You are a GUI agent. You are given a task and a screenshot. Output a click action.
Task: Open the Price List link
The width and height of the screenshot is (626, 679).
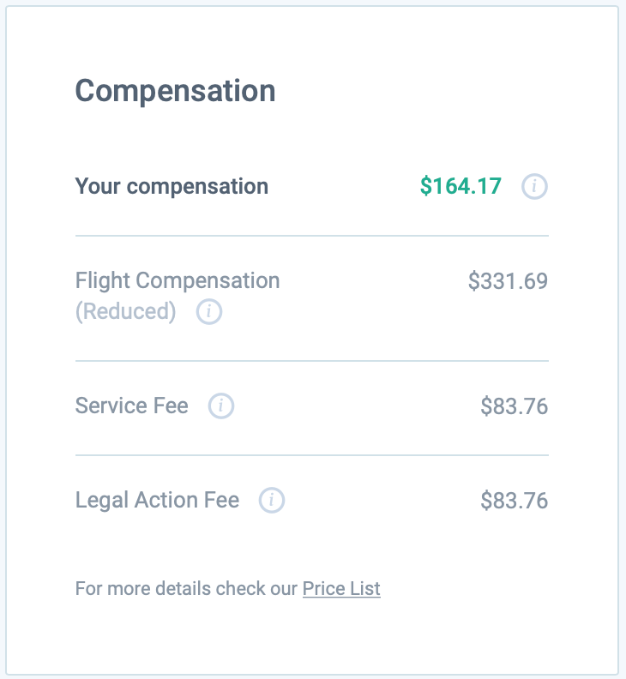341,588
